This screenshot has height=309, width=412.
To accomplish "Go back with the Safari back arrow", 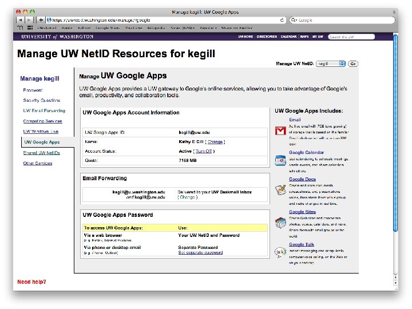I will 20,20.
